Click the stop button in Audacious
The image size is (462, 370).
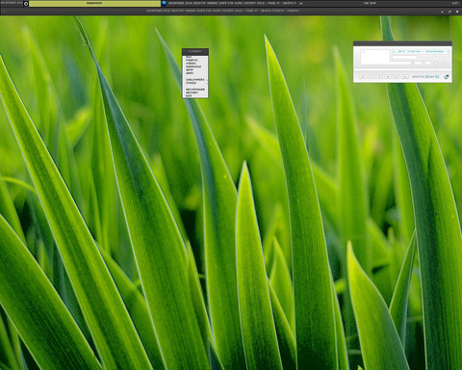388,77
